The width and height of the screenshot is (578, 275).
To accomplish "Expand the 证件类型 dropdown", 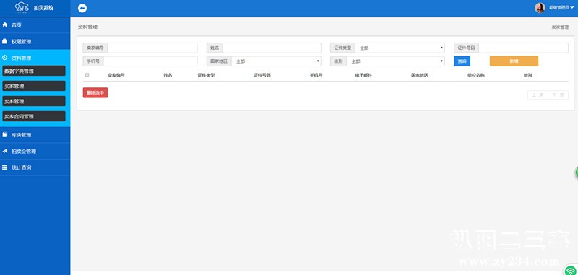I will (400, 48).
